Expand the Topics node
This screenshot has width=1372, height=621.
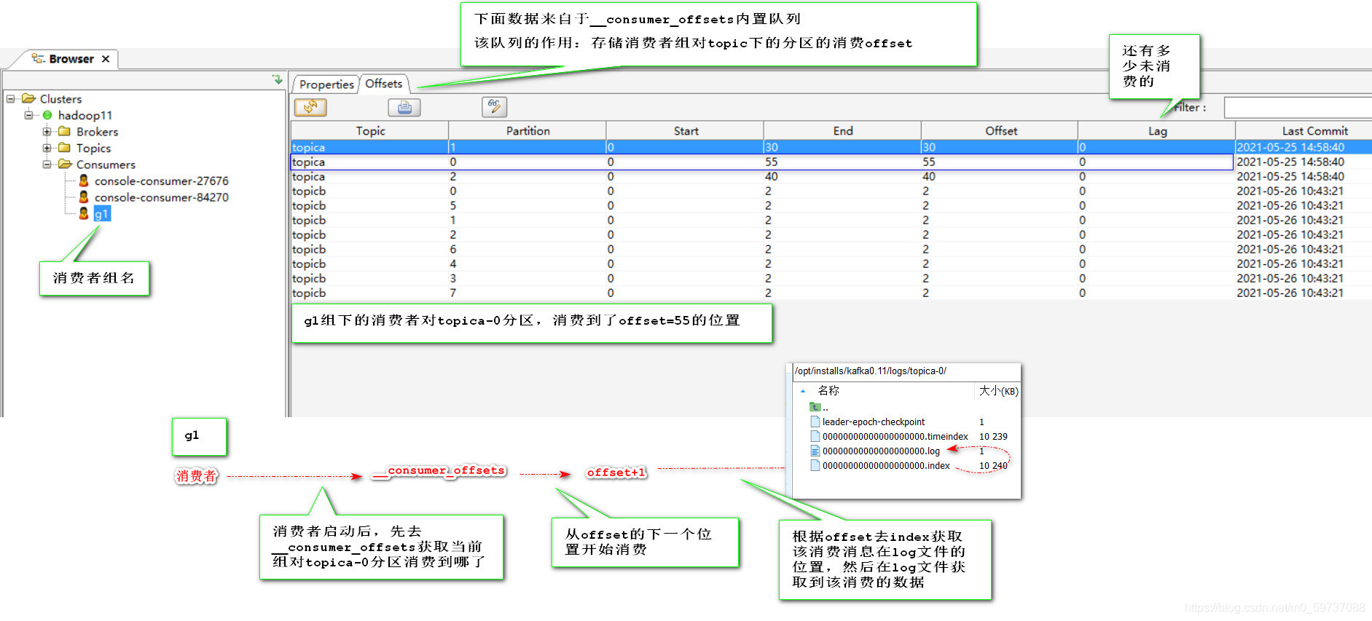pos(47,148)
